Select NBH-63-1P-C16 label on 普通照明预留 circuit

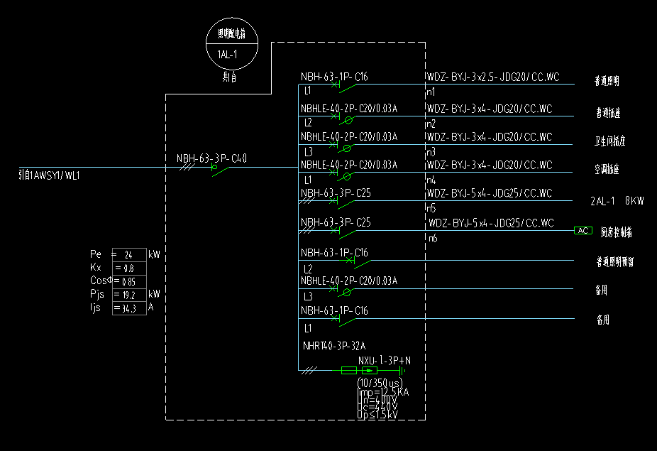pyautogui.click(x=334, y=253)
